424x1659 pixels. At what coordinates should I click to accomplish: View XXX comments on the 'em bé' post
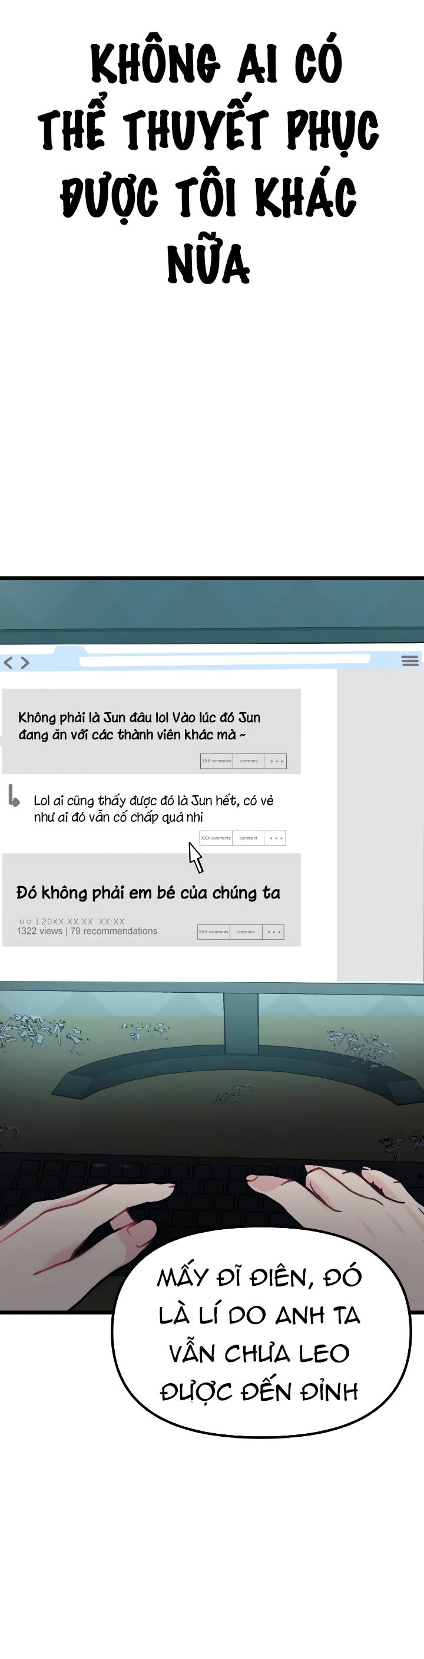tap(214, 932)
